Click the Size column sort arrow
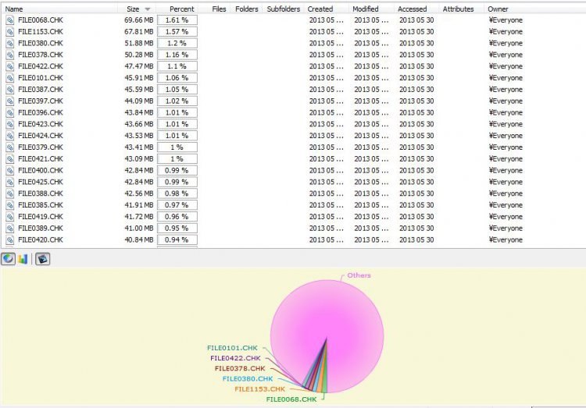This screenshot has width=586, height=408. (x=148, y=9)
